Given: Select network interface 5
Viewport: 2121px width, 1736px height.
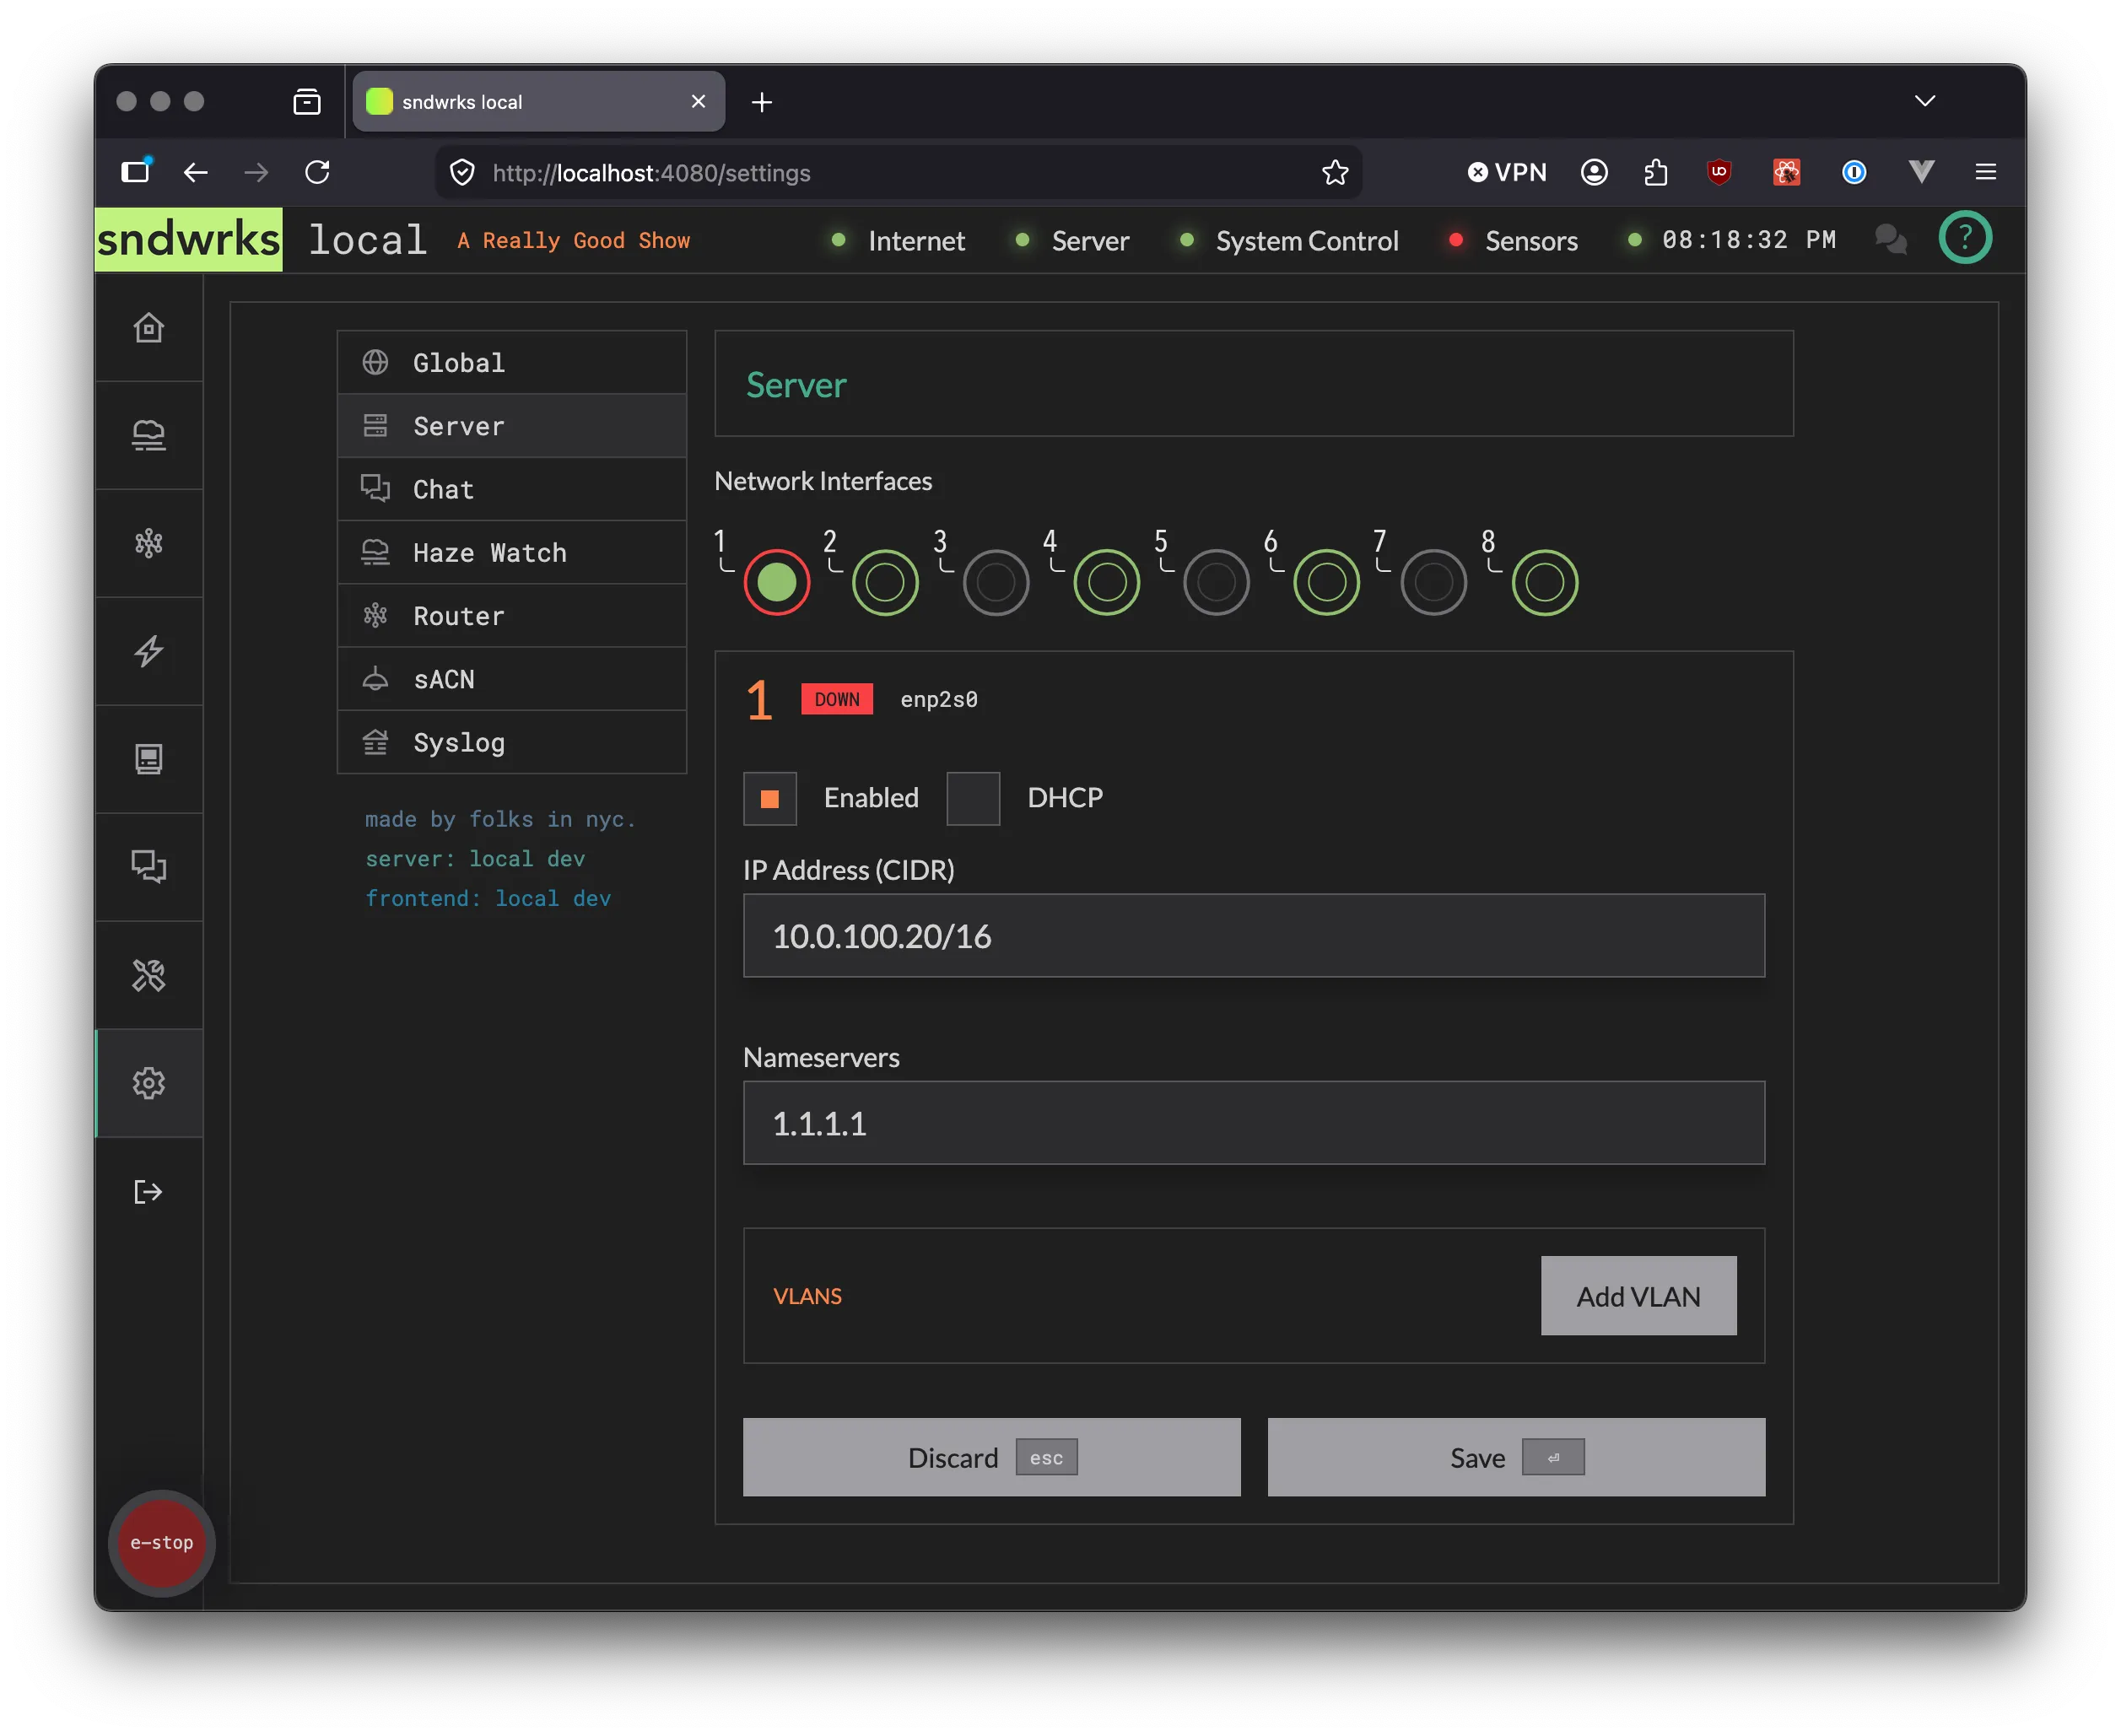Looking at the screenshot, I should point(1216,582).
